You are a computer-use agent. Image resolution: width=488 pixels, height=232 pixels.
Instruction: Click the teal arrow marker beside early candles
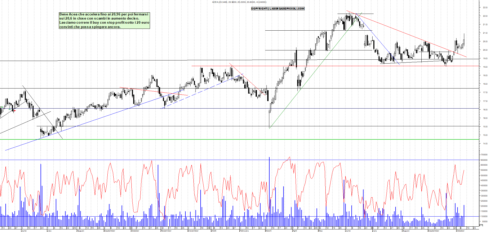pyautogui.click(x=10, y=110)
